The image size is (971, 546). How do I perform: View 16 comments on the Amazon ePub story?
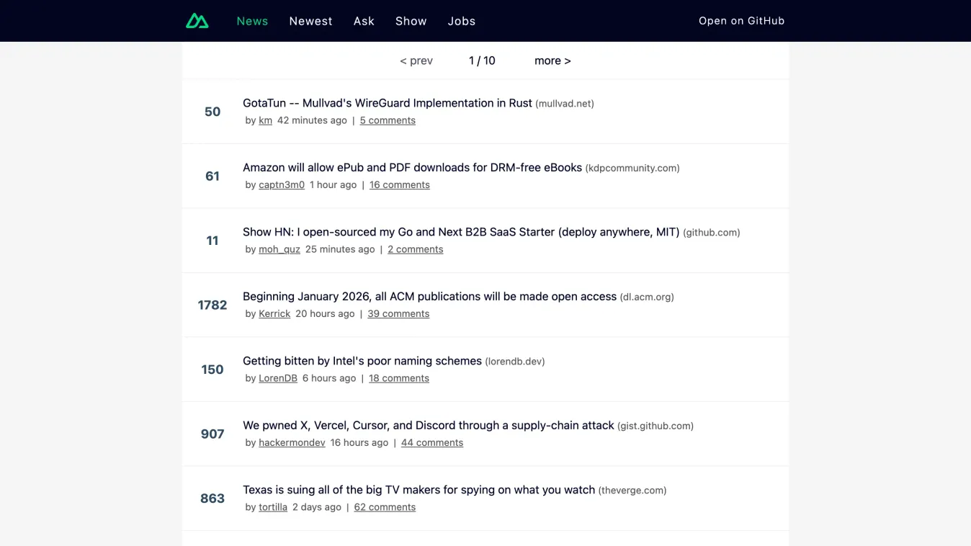pyautogui.click(x=399, y=184)
